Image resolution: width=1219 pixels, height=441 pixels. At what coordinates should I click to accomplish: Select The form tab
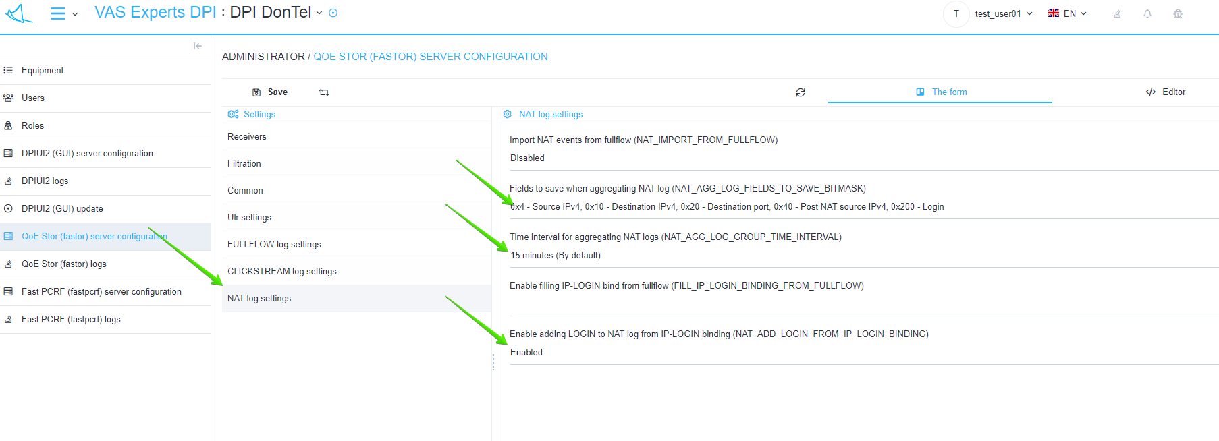click(941, 92)
